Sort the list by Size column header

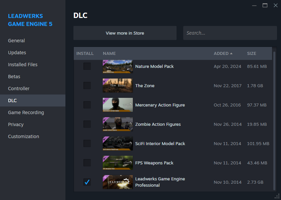[252, 54]
